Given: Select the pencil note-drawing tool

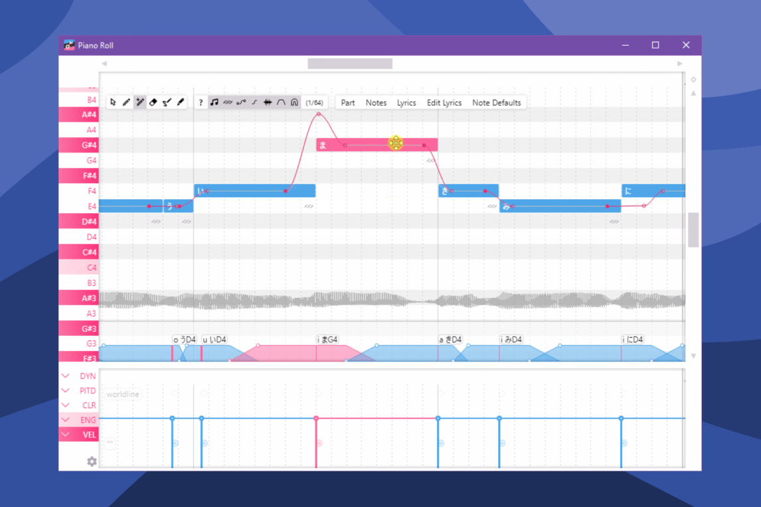Looking at the screenshot, I should (127, 102).
